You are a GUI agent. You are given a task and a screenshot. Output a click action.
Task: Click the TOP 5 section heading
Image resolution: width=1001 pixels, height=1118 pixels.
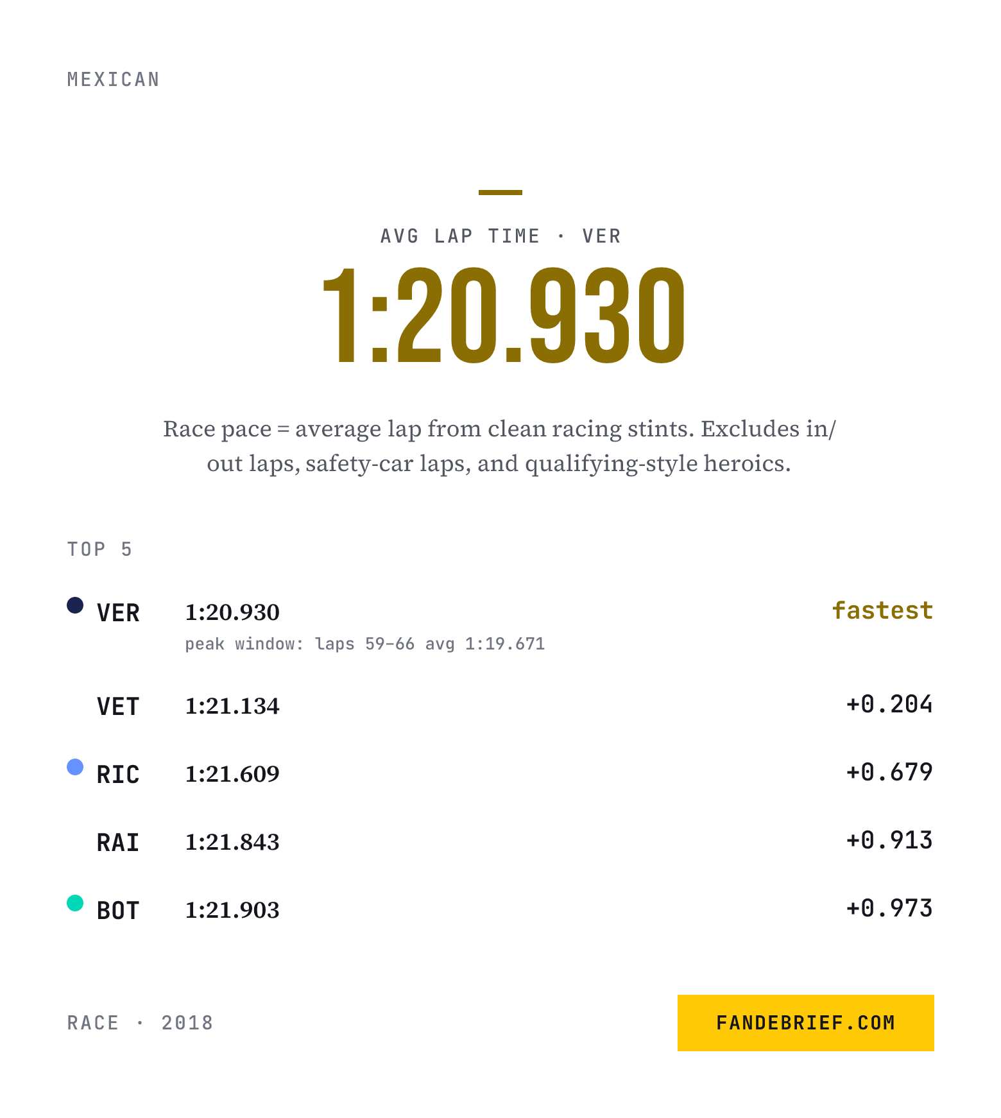point(100,549)
